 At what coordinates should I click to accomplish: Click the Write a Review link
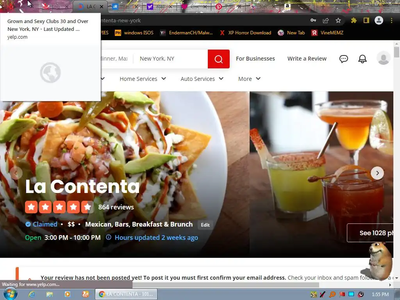point(307,59)
